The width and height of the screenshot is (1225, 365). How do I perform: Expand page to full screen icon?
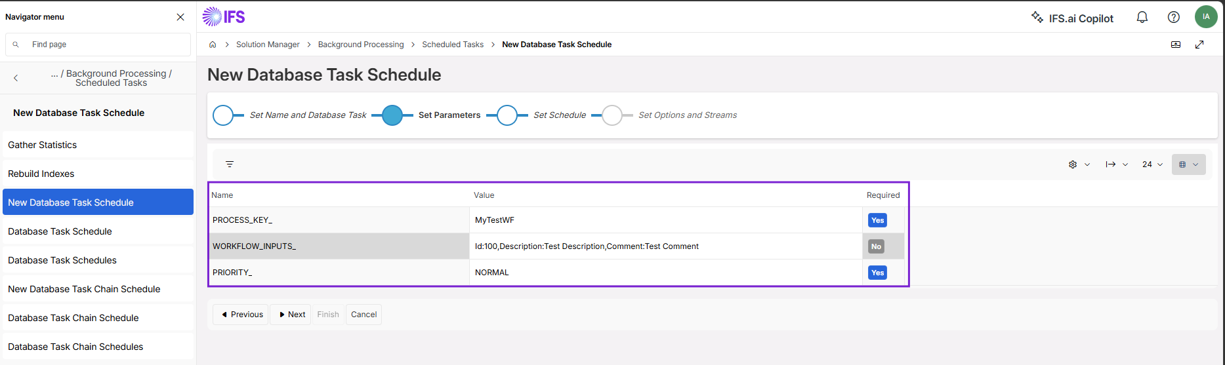1199,45
